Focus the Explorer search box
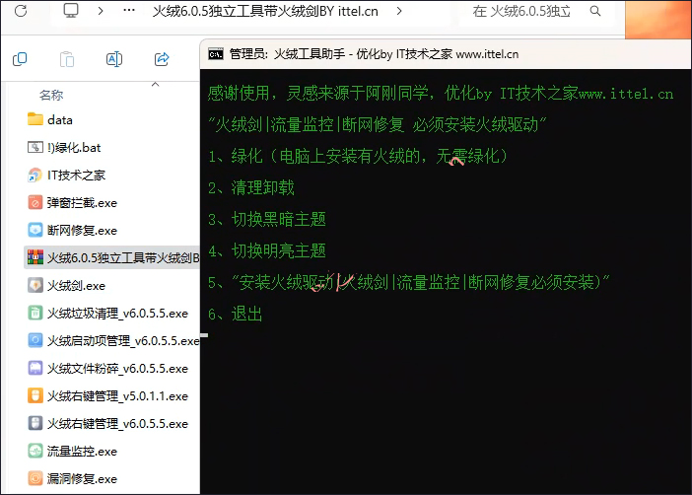692x495 pixels. [536, 11]
